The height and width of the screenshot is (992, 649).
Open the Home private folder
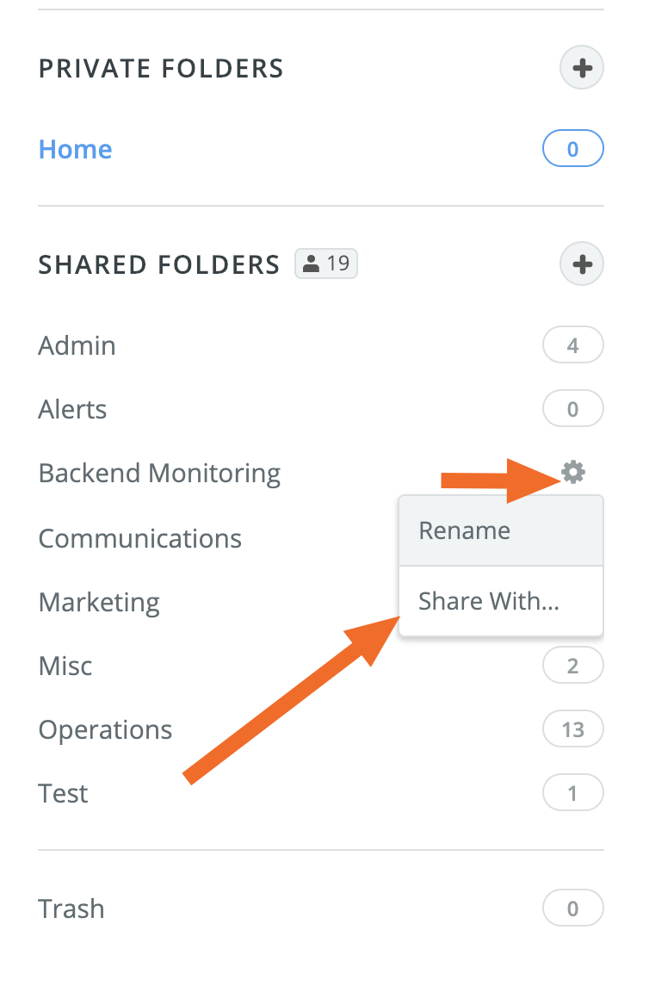coord(76,150)
